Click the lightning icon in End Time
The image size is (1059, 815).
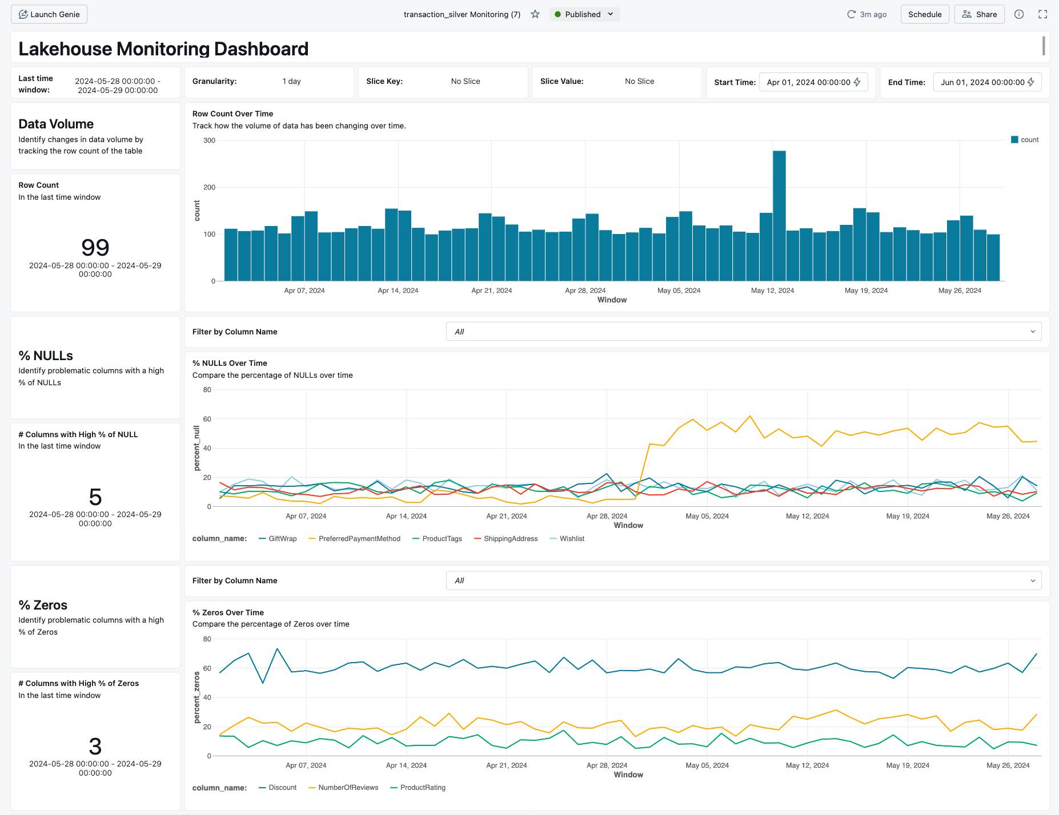tap(1031, 82)
